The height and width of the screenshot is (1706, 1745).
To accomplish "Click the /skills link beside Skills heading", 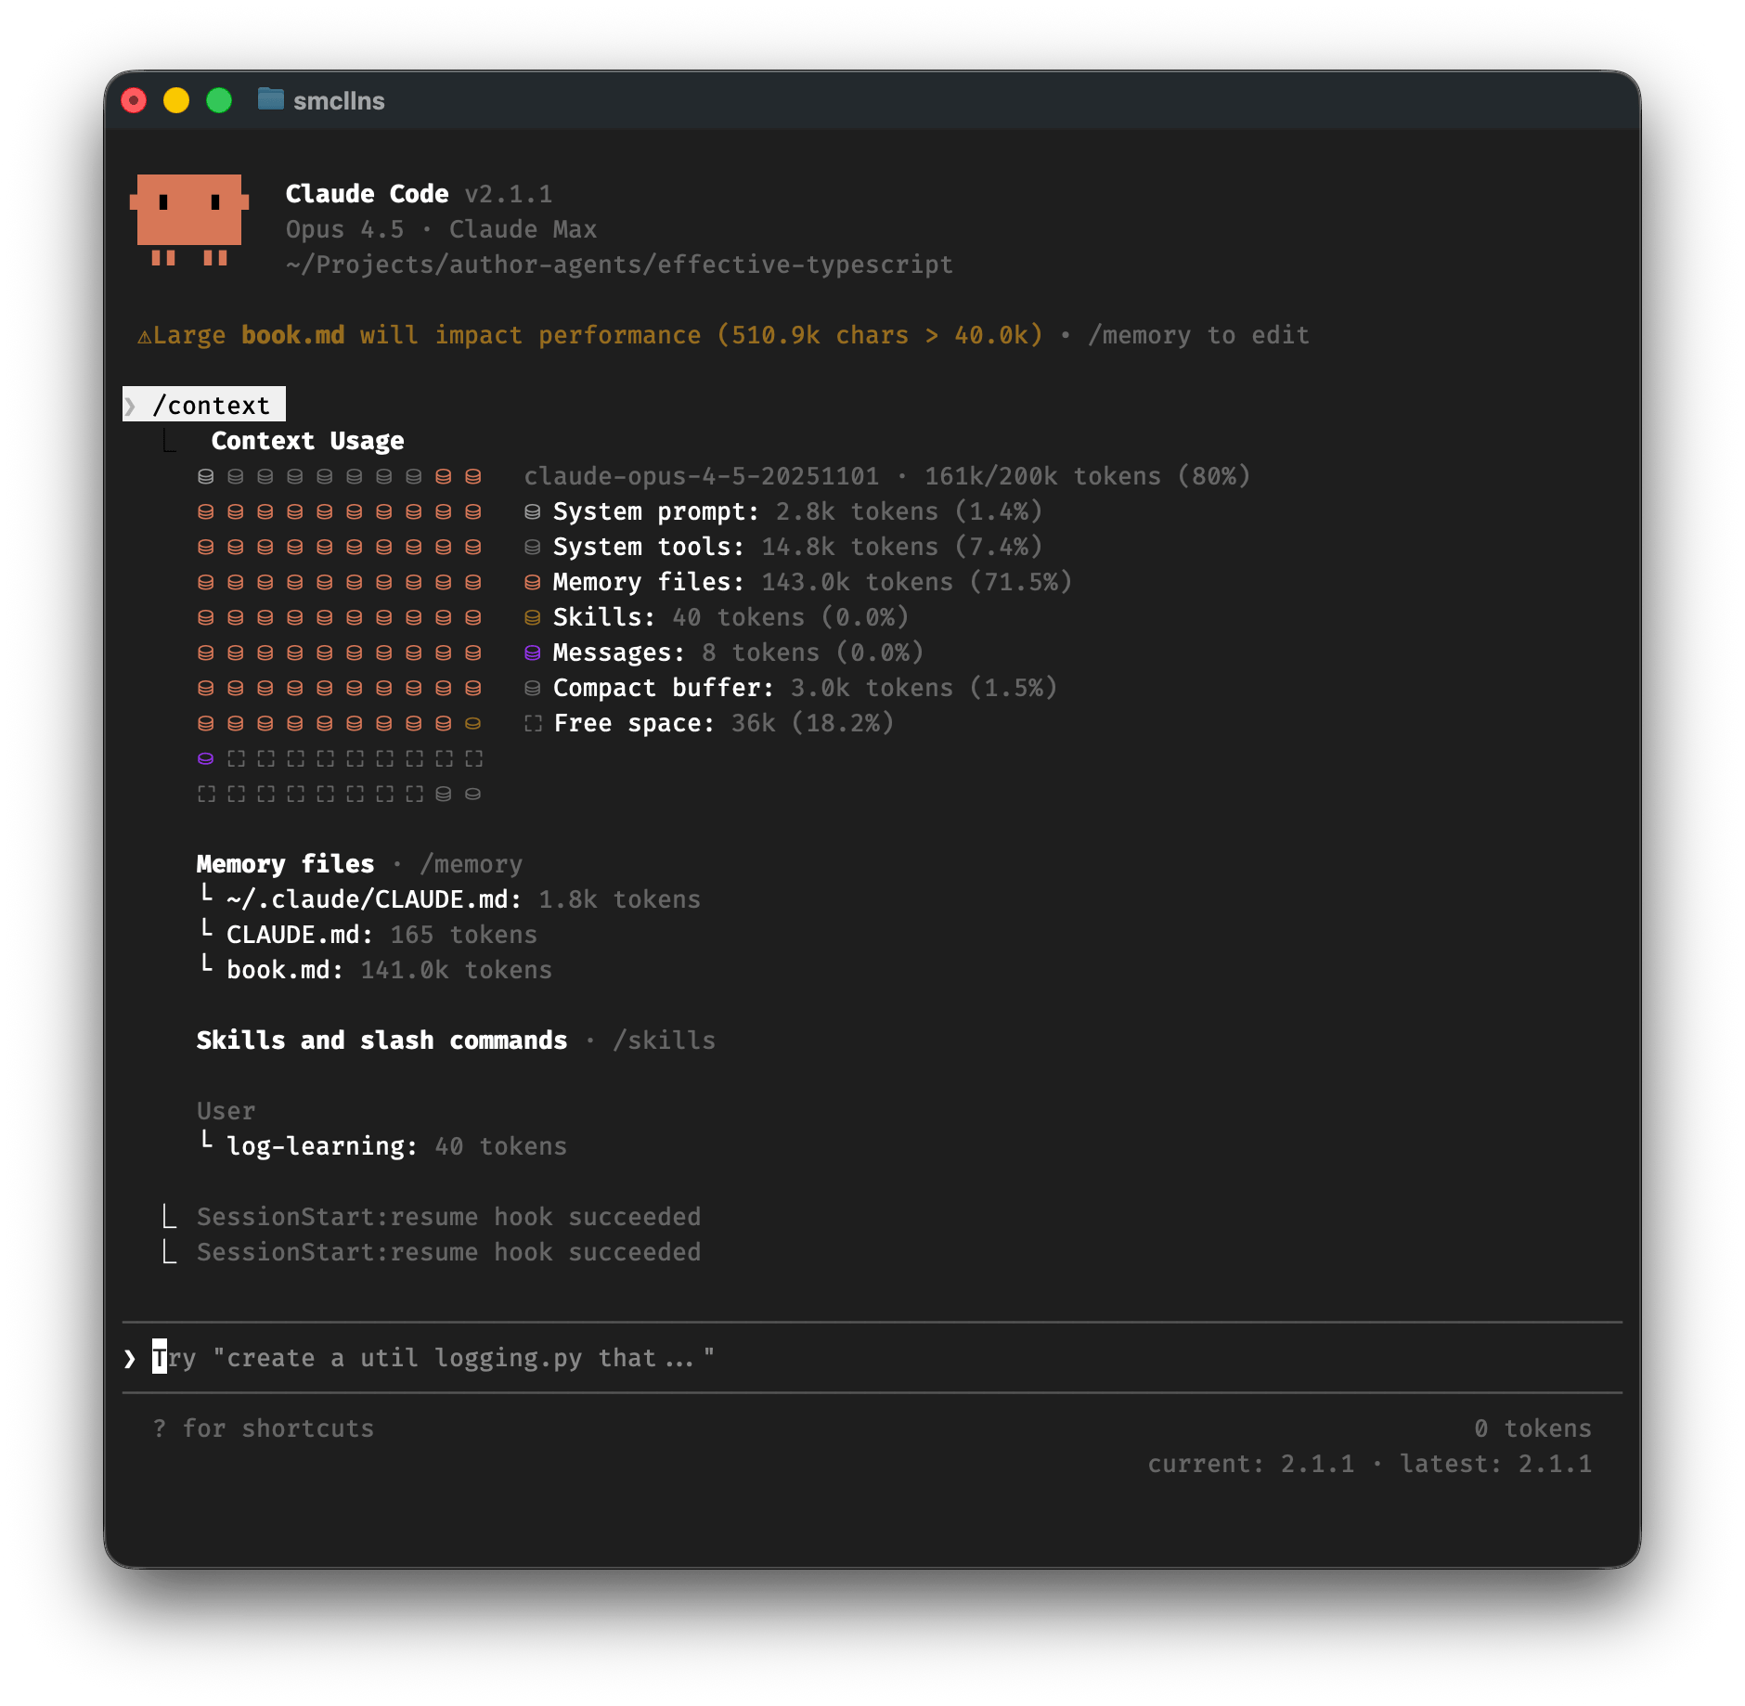I will click(x=664, y=1040).
